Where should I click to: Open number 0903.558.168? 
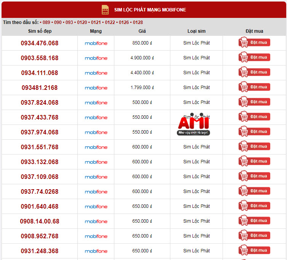[x=40, y=58]
